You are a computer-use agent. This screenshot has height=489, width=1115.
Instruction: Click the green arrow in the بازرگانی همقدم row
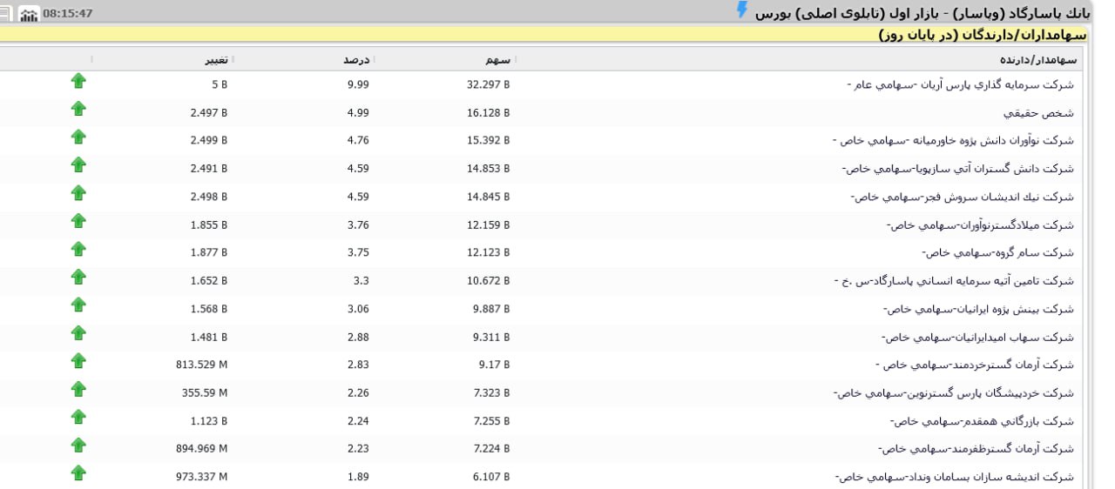click(78, 417)
